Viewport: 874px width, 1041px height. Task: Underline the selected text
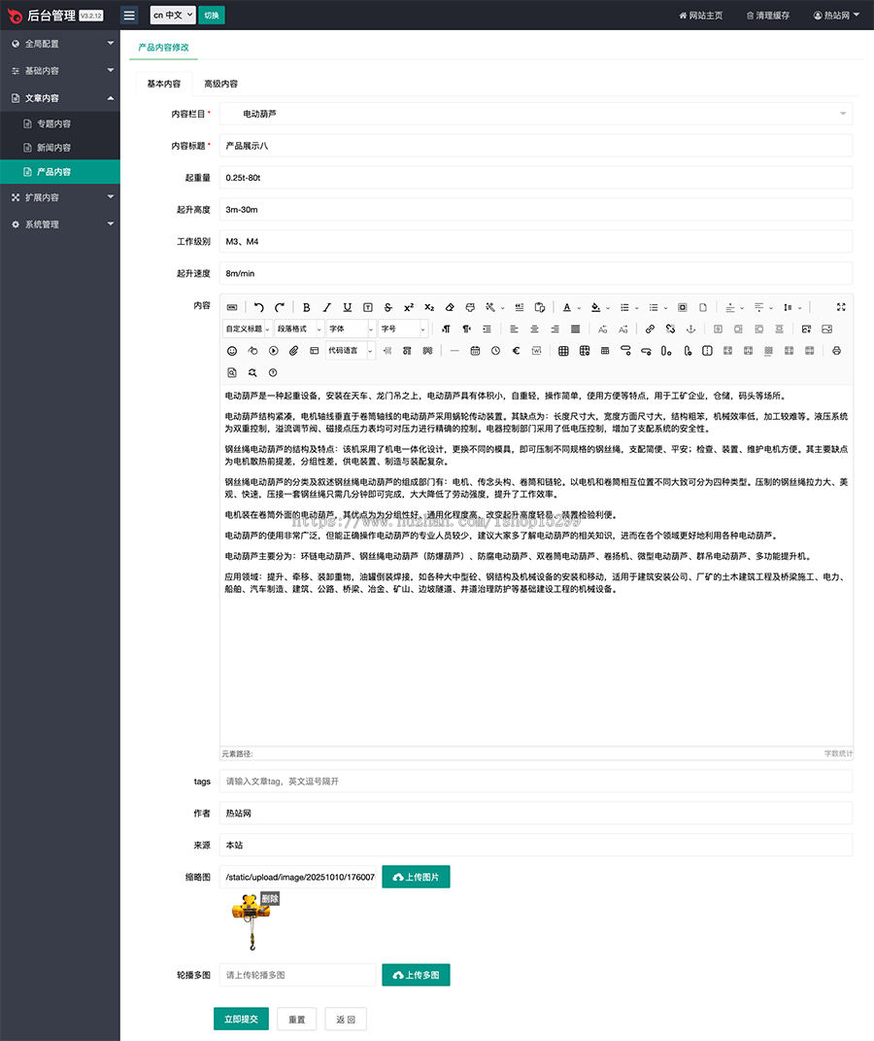348,307
